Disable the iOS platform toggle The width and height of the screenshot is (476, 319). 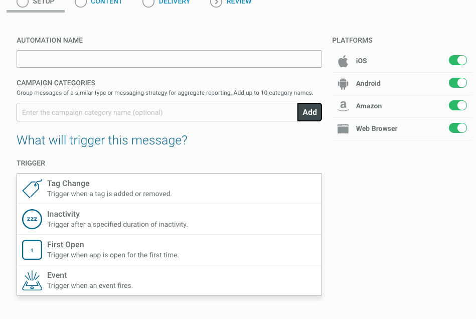[457, 61]
